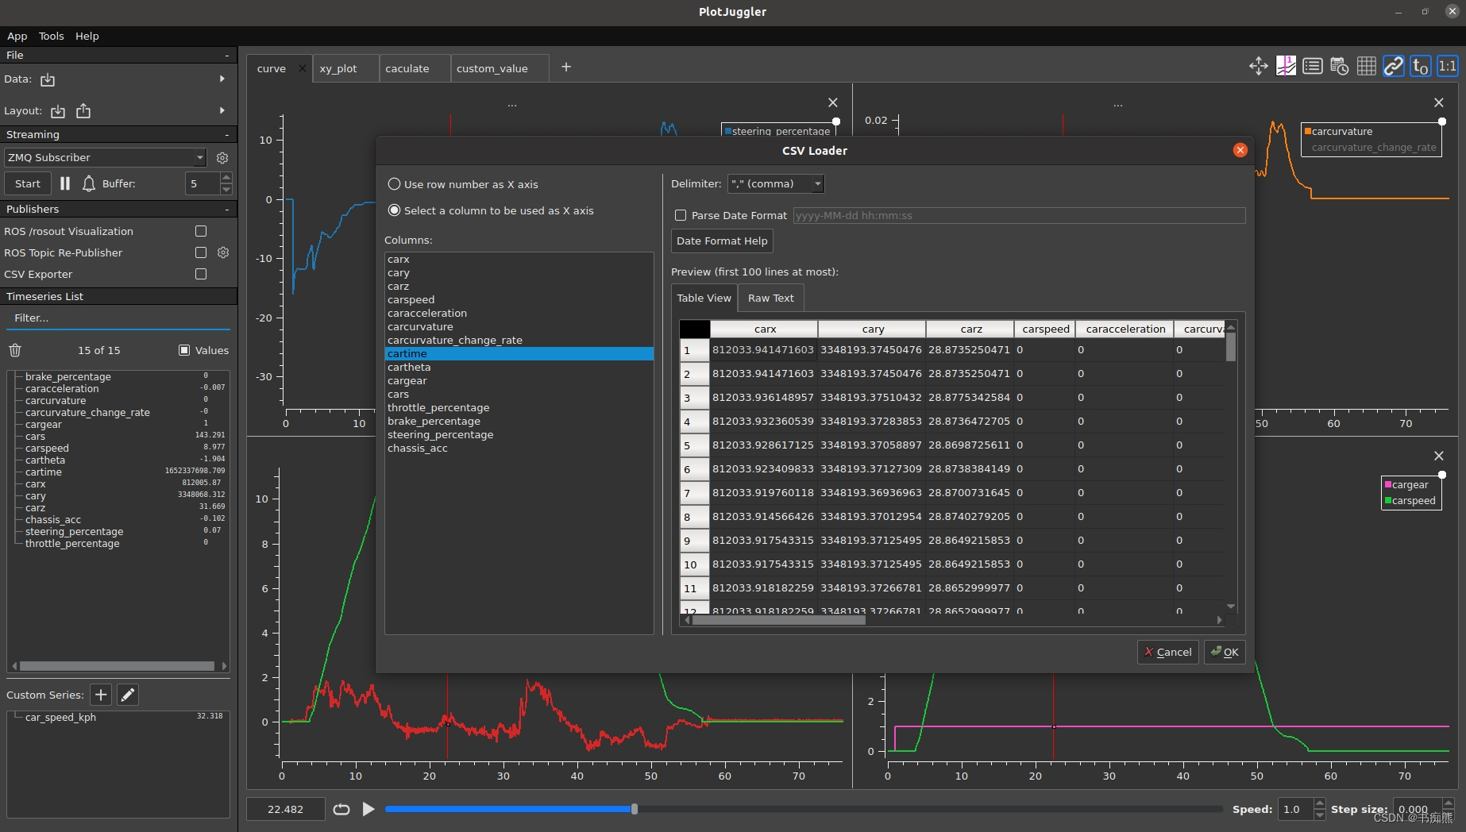Open ZMQ Subscriber settings gear
1466x832 pixels.
point(222,158)
